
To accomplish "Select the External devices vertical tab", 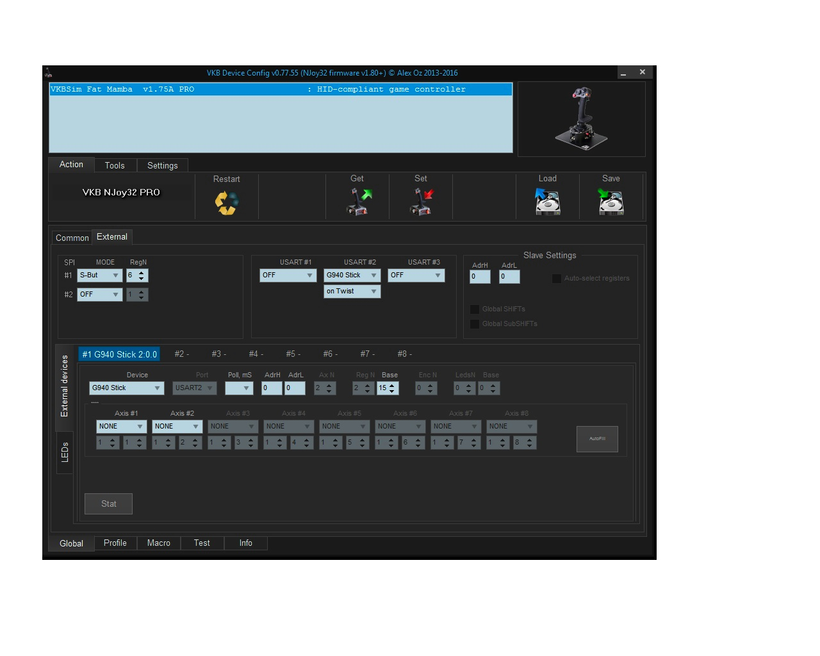I will pyautogui.click(x=64, y=386).
